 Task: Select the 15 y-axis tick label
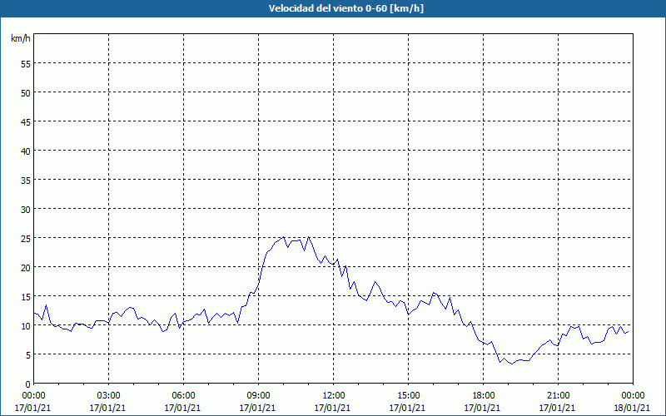point(26,296)
